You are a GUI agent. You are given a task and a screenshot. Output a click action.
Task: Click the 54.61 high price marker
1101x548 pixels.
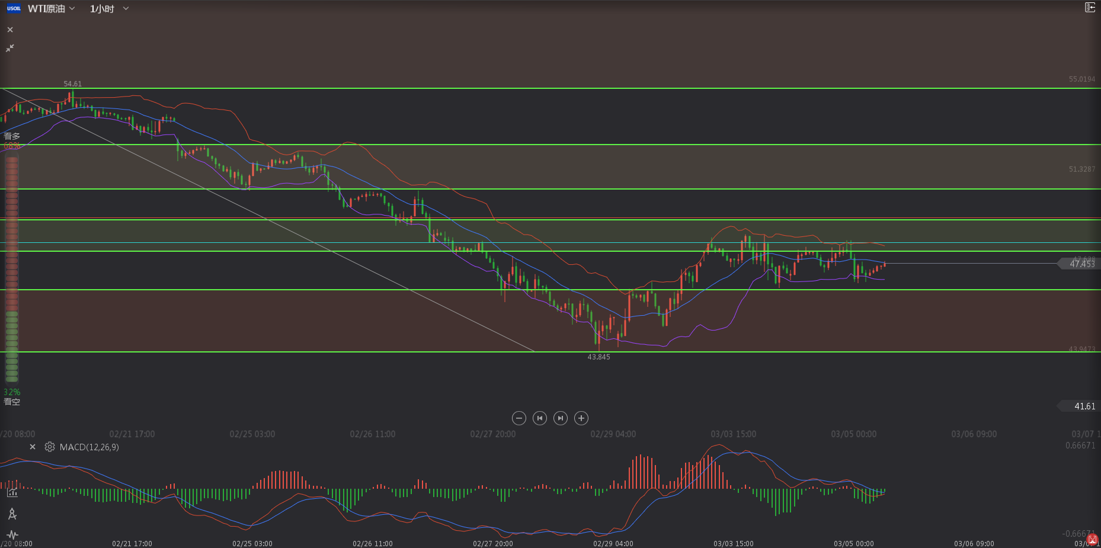pyautogui.click(x=73, y=84)
